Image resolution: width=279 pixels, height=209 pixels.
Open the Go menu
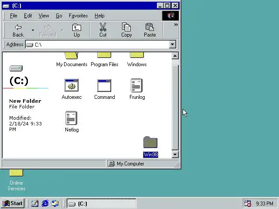click(59, 16)
